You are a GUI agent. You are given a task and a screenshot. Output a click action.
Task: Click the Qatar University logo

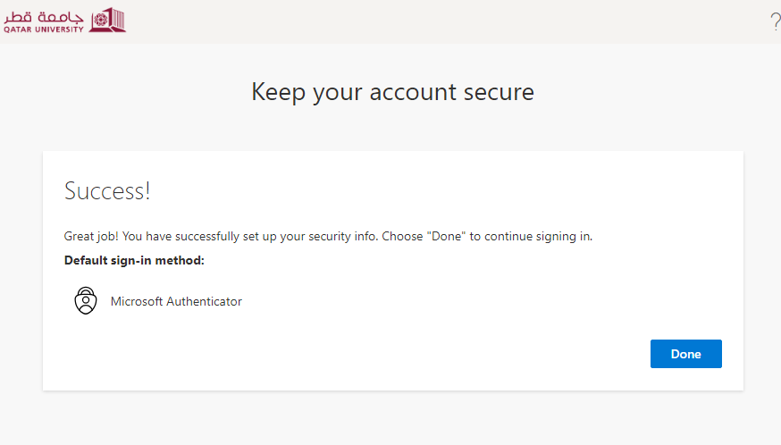(64, 20)
